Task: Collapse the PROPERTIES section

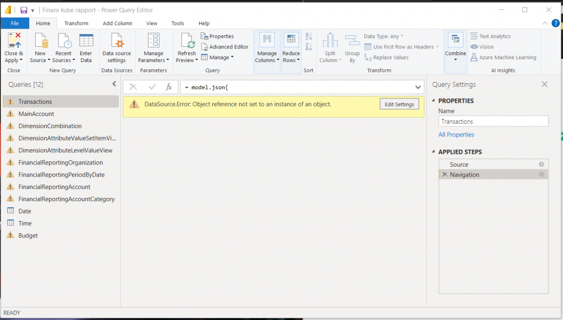Action: (x=433, y=101)
